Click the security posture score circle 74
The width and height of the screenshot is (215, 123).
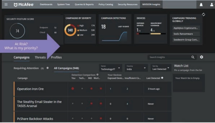click(x=17, y=31)
